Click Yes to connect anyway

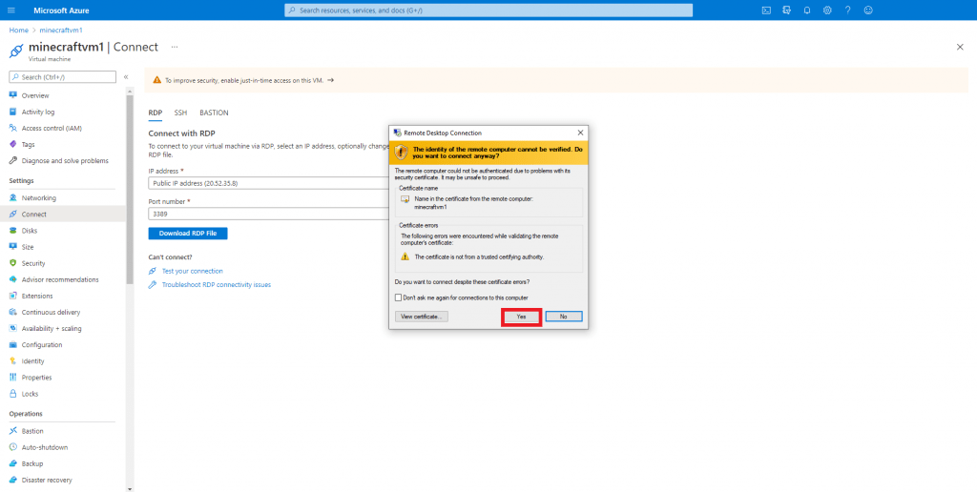[521, 317]
